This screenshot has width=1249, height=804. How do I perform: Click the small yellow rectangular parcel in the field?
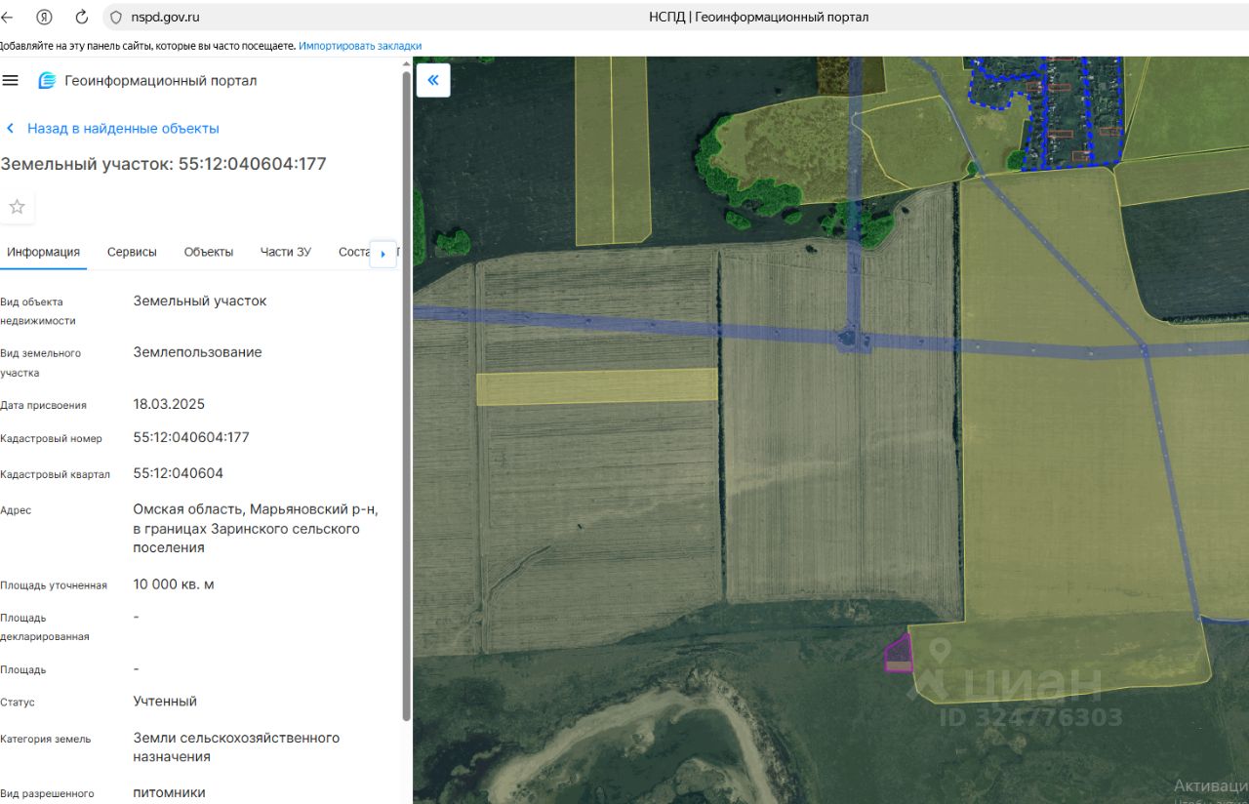596,386
